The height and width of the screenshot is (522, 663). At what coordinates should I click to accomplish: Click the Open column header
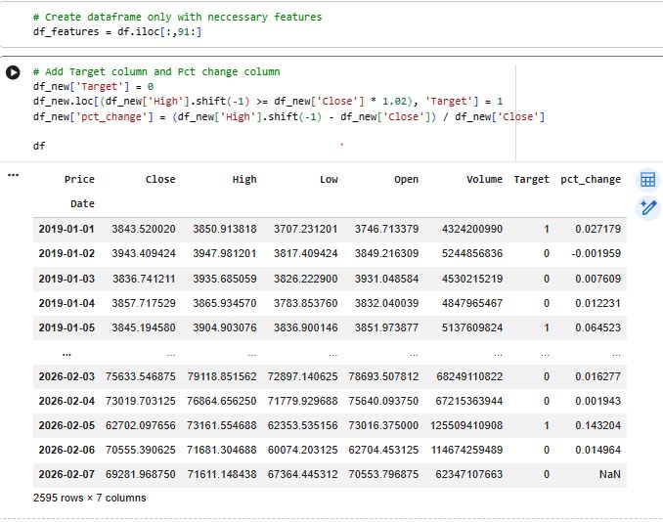tap(406, 180)
